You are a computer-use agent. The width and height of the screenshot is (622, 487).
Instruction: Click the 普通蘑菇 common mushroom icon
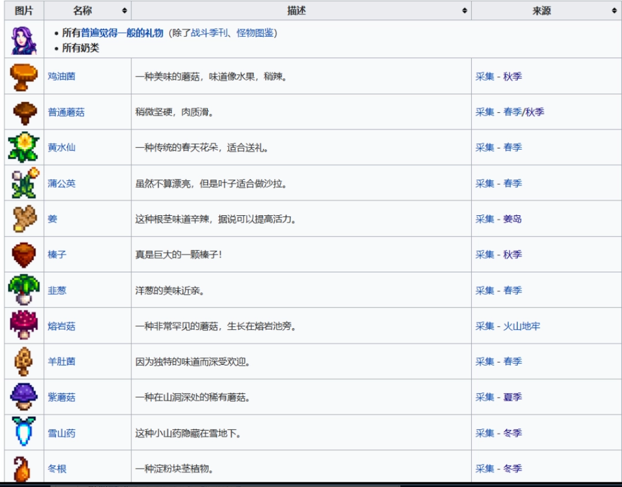coord(25,113)
